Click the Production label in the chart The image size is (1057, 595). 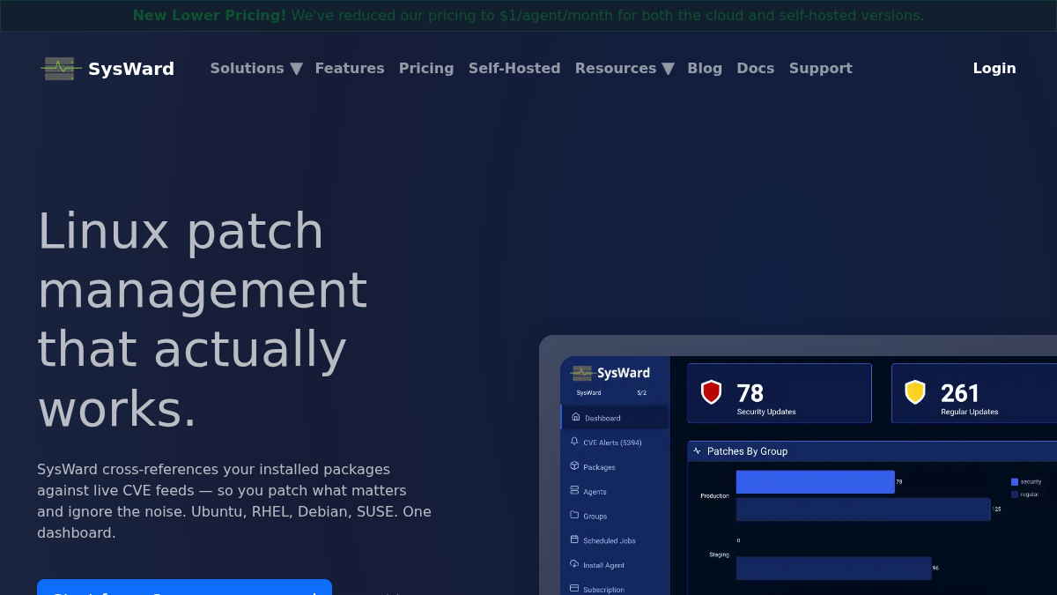(x=714, y=496)
